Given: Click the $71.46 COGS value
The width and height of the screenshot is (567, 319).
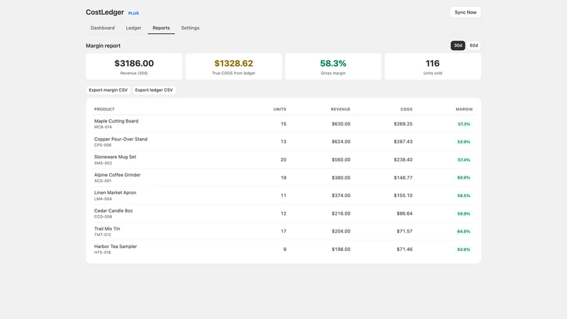Looking at the screenshot, I should (405, 250).
